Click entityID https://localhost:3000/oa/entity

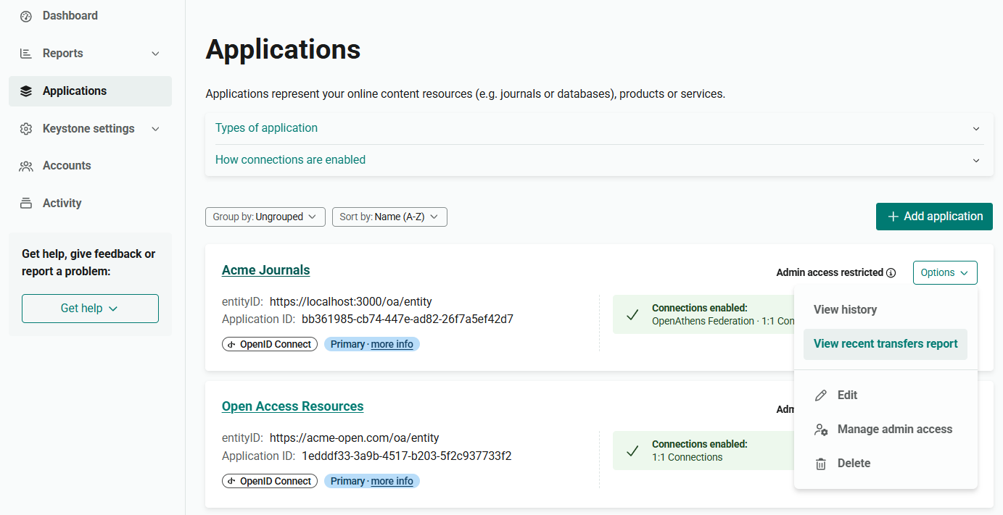tap(351, 302)
